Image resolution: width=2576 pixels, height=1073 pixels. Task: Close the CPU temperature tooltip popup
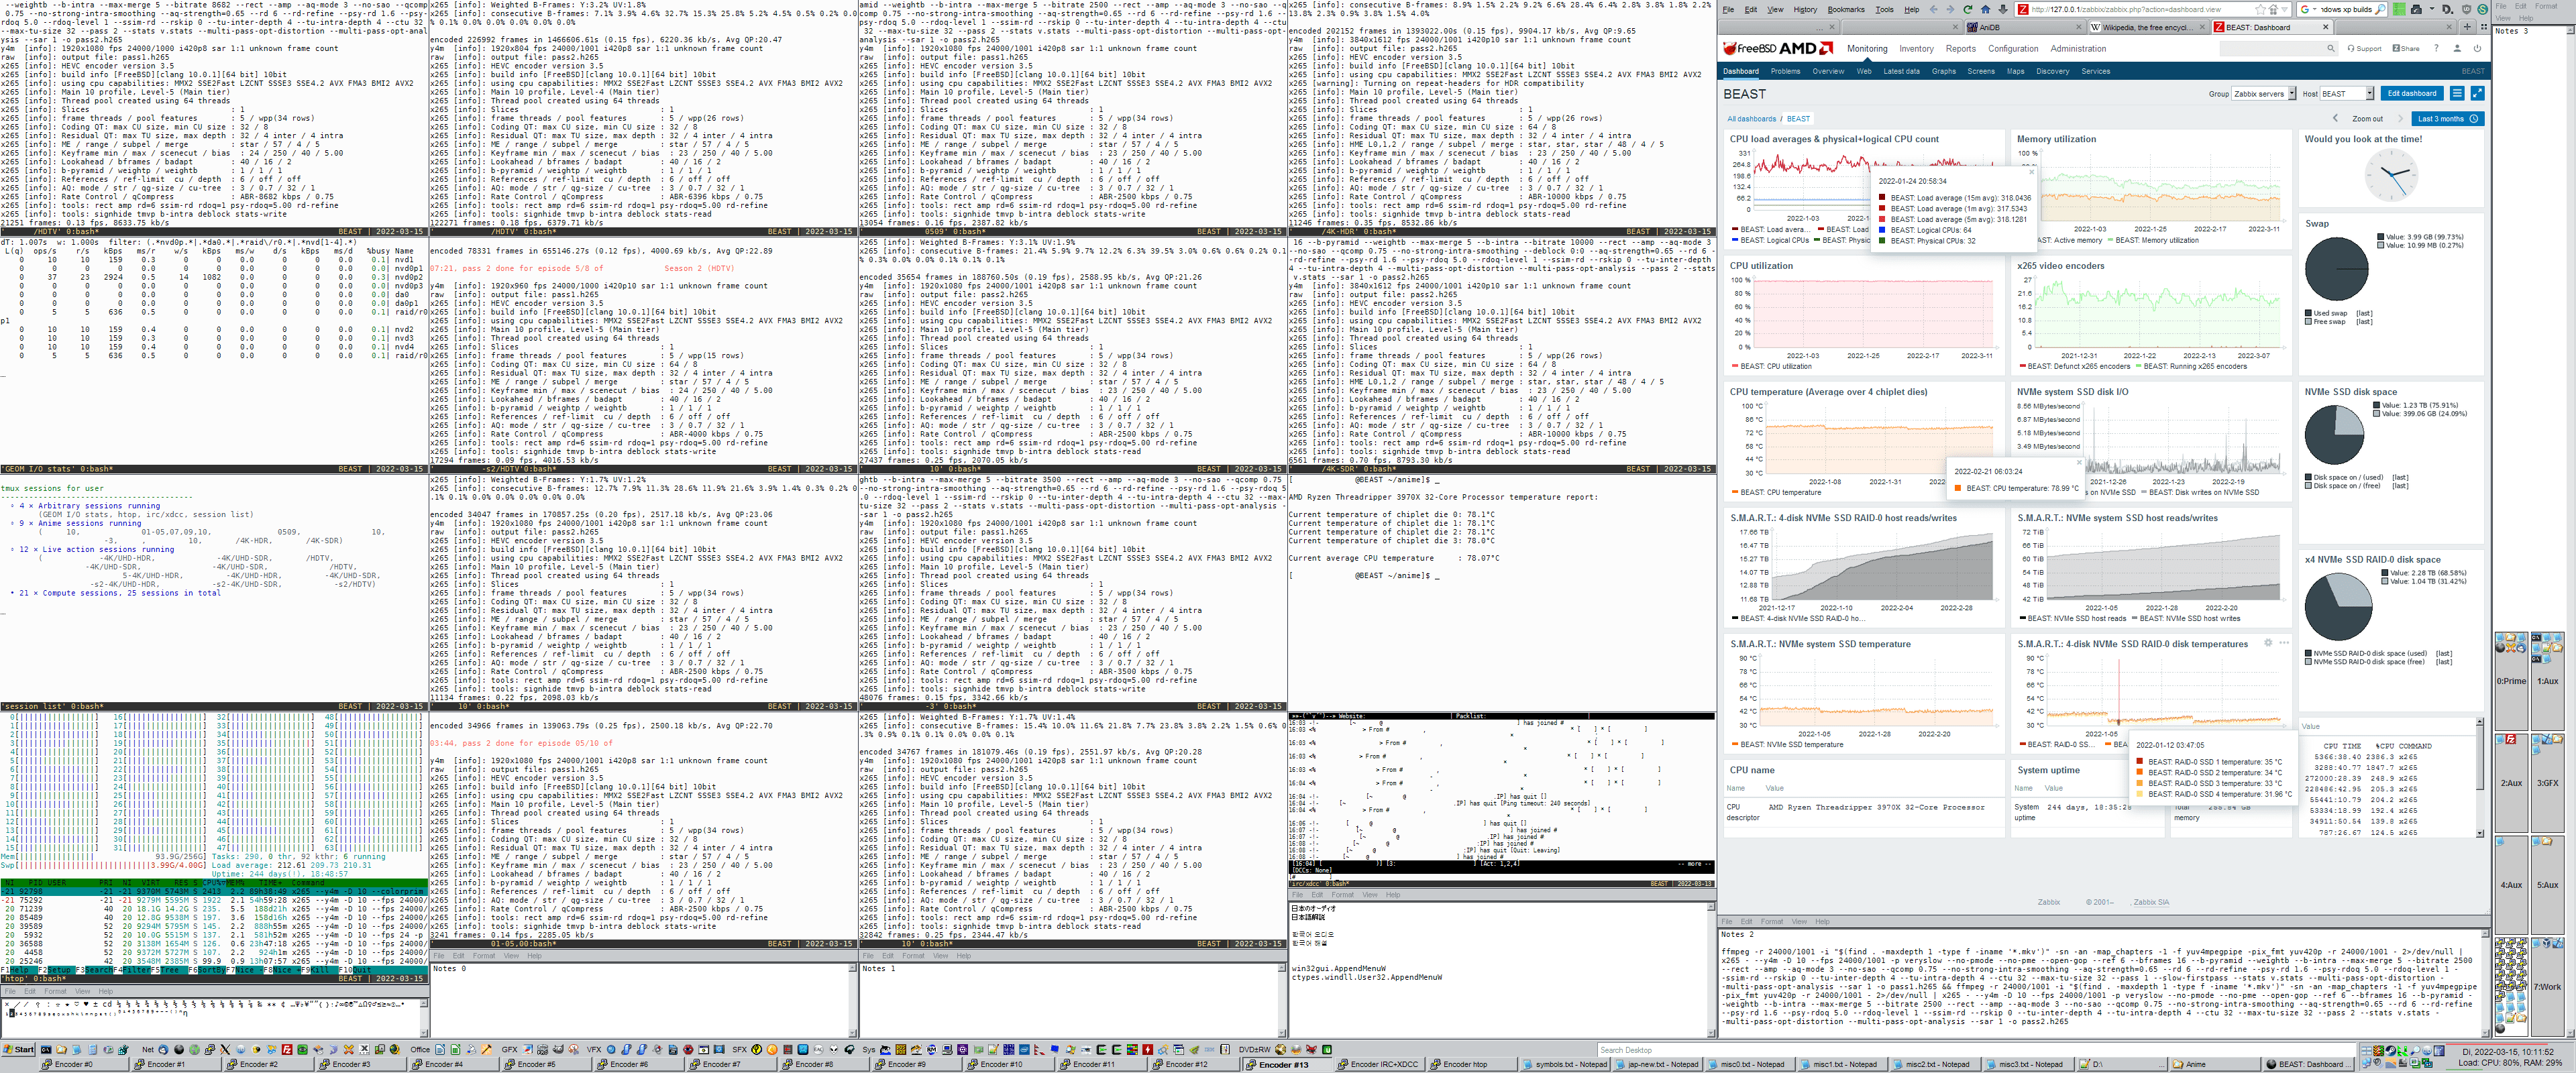[x=2080, y=462]
